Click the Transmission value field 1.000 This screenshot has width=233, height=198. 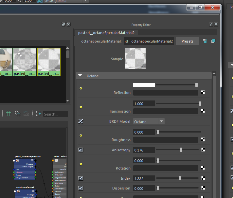click(144, 104)
